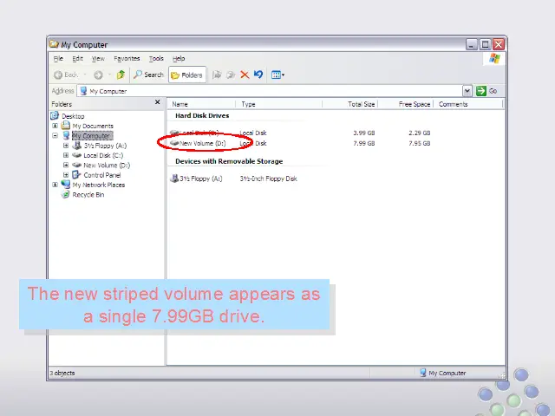This screenshot has height=416, width=555.
Task: Collapse My Computer tree node
Action: tap(55, 135)
